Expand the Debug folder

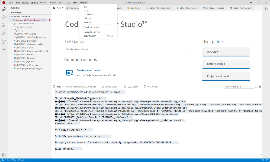click(x=12, y=30)
